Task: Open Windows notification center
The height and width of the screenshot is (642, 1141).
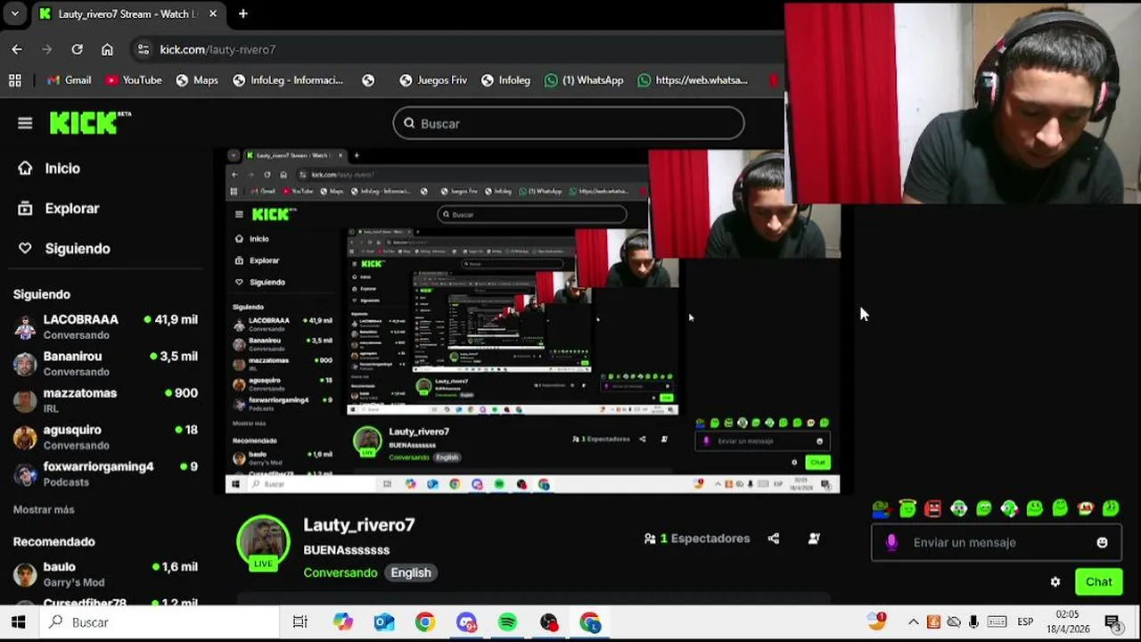Action: (1113, 622)
